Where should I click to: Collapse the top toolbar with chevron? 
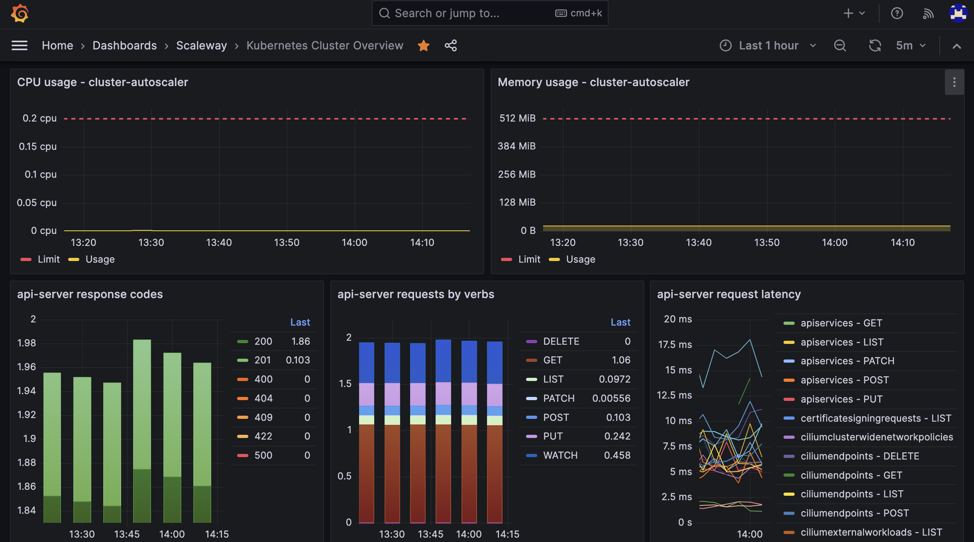956,46
